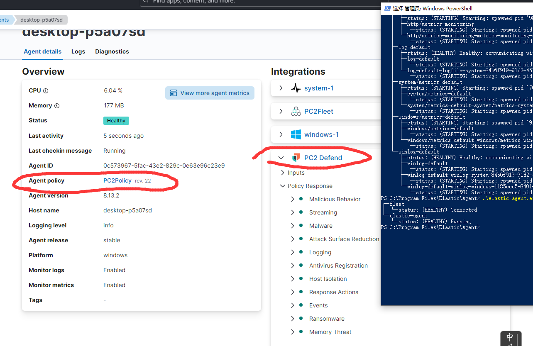Click the system-1 heartbeat integration icon

[296, 88]
